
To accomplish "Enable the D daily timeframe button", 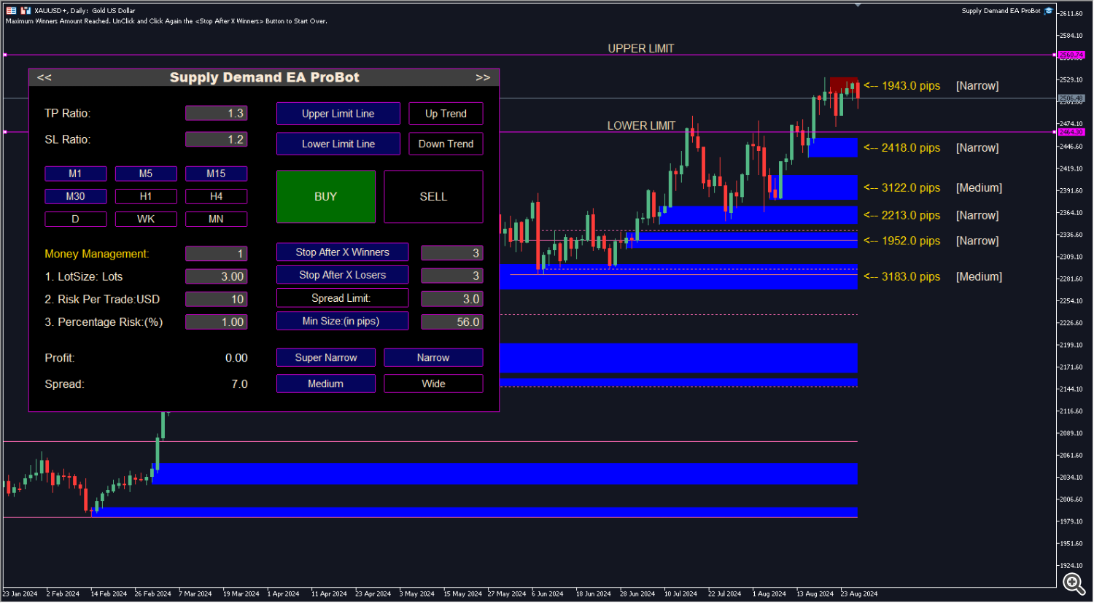I will pyautogui.click(x=76, y=219).
